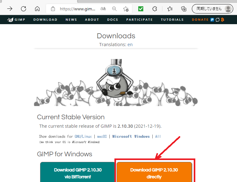Download GIMP 2.10.30 directly
The height and width of the screenshot is (182, 237).
(154, 172)
